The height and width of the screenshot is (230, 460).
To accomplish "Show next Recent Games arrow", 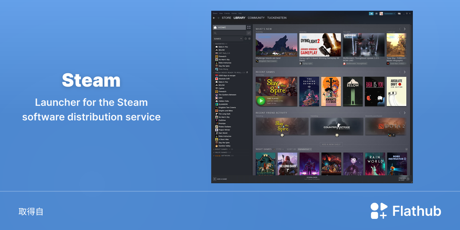I will pos(404,72).
